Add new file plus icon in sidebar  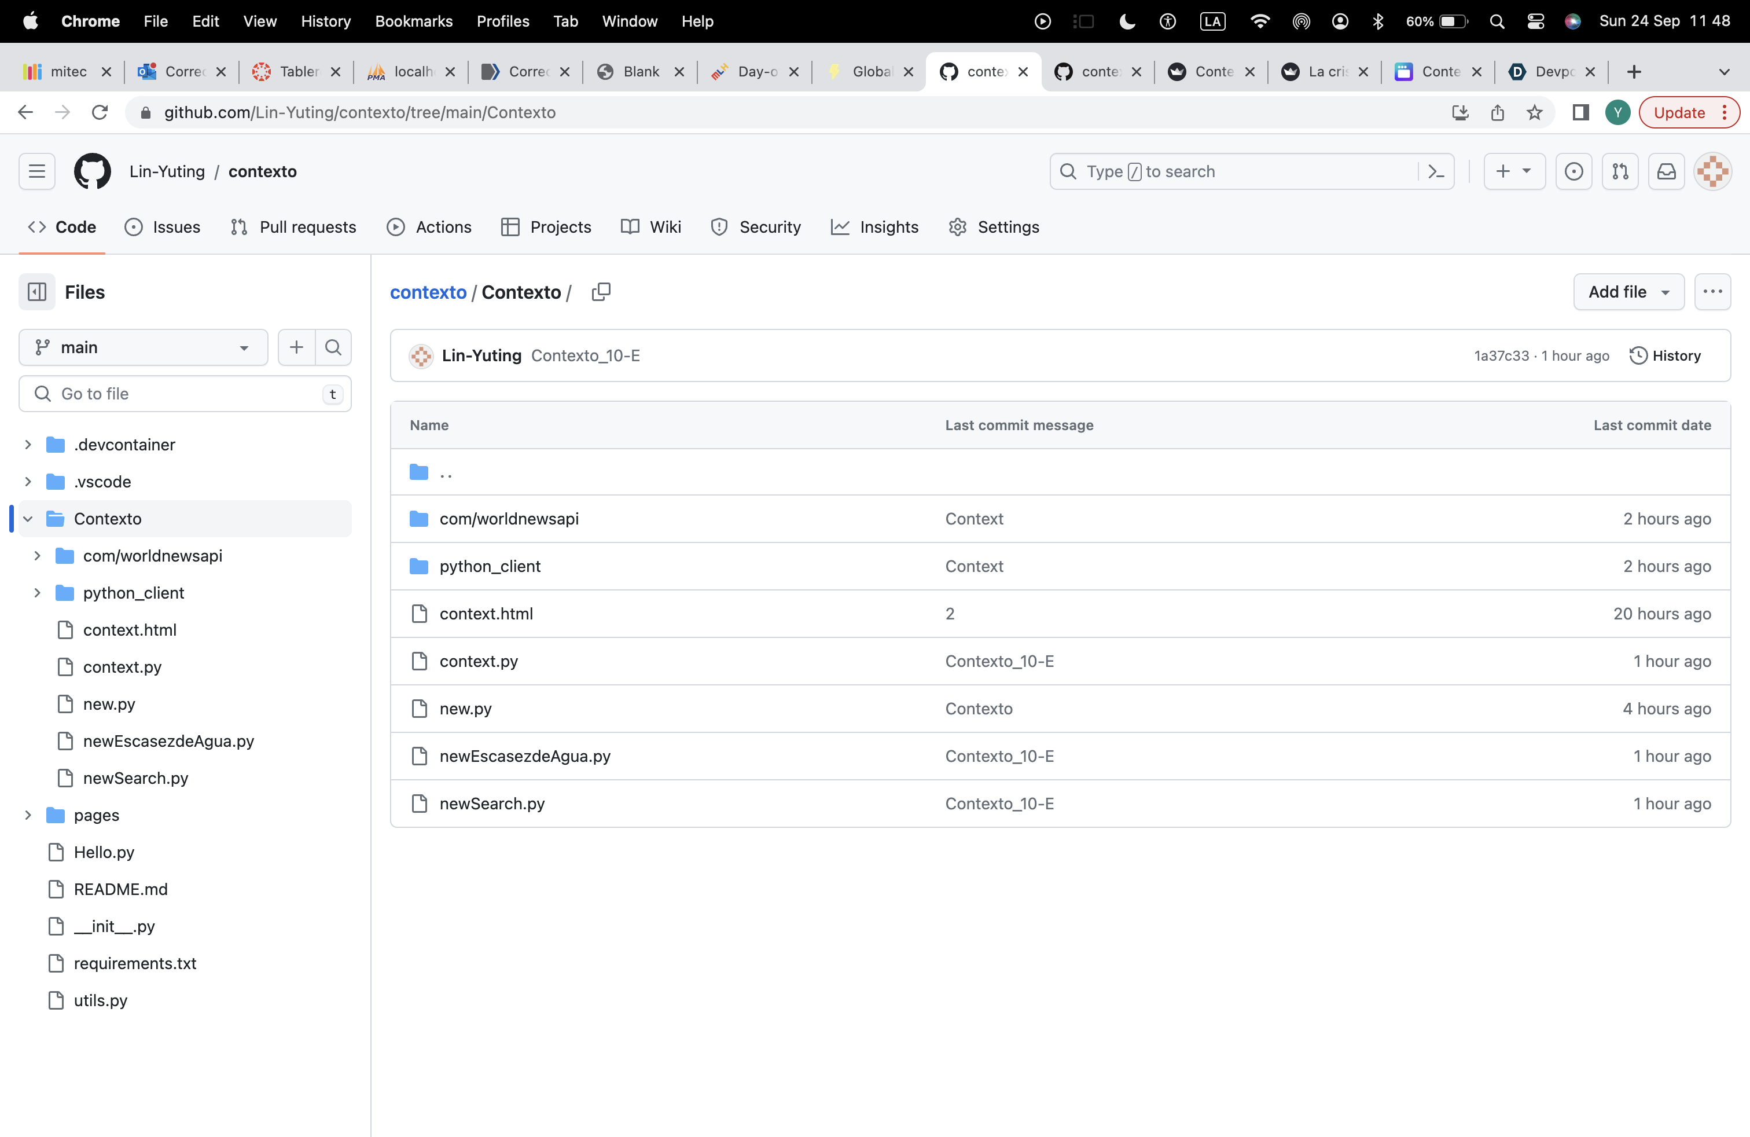click(296, 347)
